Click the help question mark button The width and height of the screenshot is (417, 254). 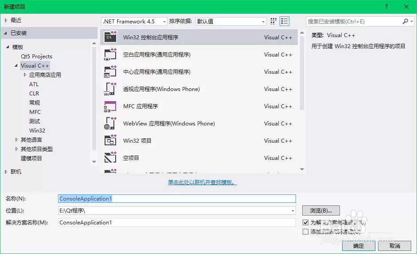tap(386, 7)
